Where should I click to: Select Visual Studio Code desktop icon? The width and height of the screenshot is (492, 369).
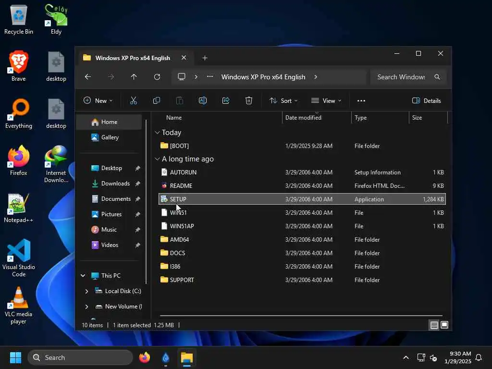(19, 258)
